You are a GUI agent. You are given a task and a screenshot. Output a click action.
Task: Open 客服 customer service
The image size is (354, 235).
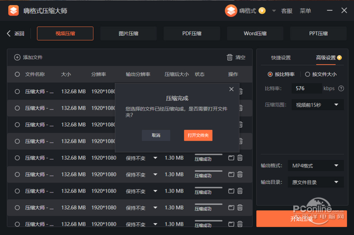(287, 11)
